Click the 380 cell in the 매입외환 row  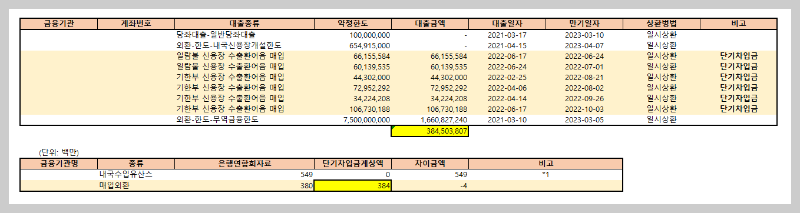[x=244, y=185]
